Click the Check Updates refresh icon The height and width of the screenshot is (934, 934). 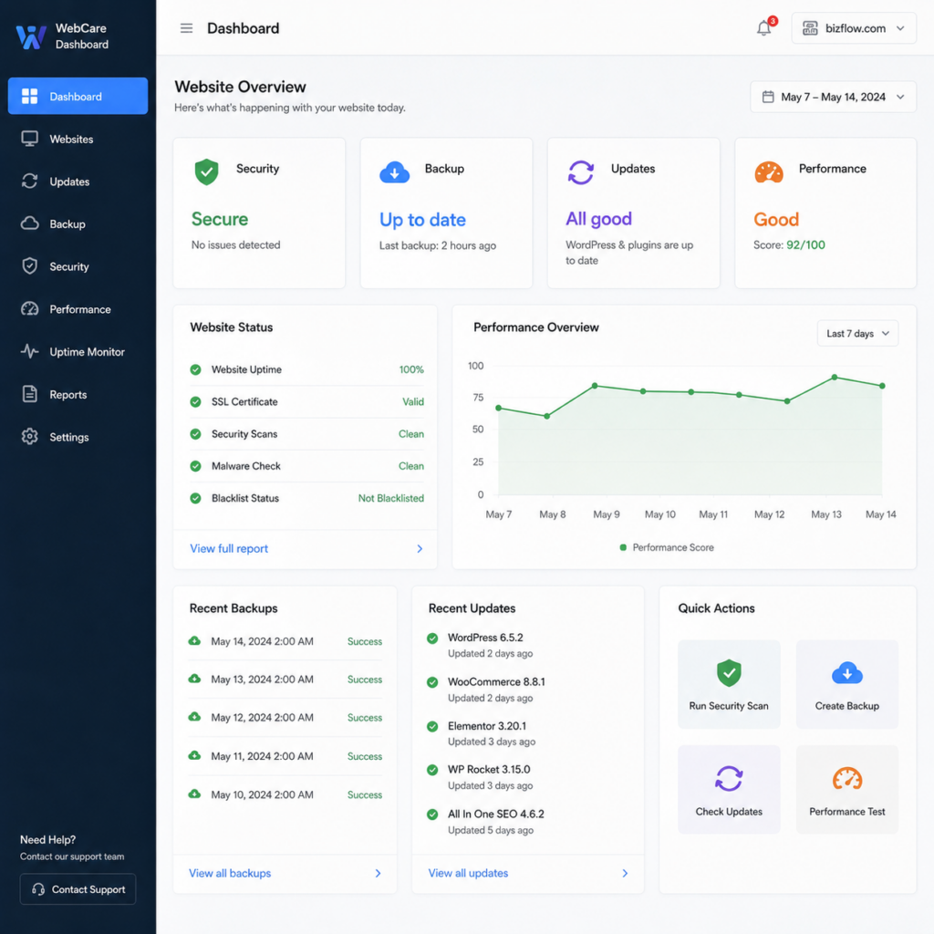click(729, 778)
